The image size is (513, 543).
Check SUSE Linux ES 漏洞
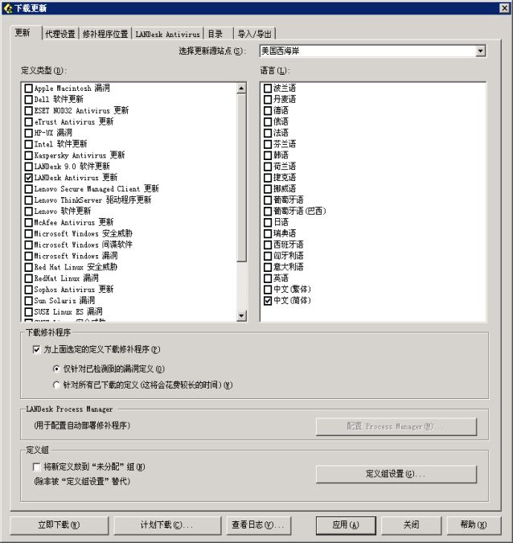[x=29, y=312]
